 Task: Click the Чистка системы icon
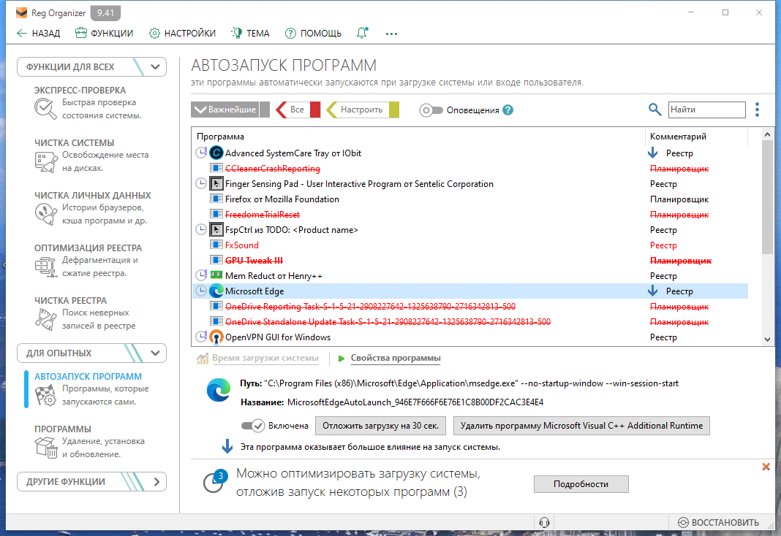[46, 161]
